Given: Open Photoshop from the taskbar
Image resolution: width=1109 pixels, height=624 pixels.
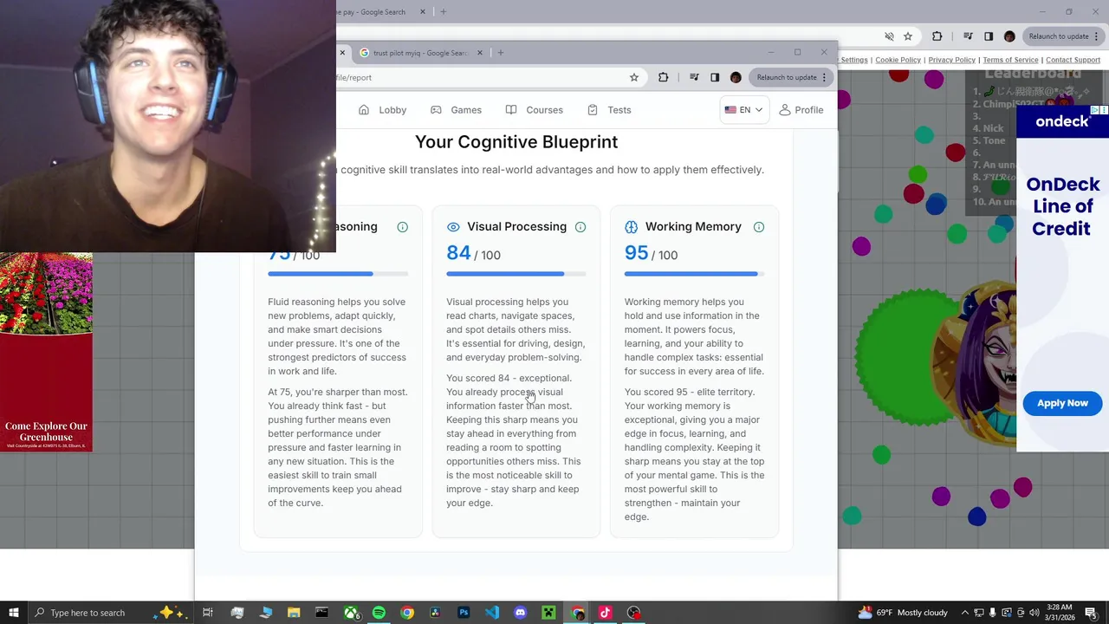Looking at the screenshot, I should pos(464,613).
